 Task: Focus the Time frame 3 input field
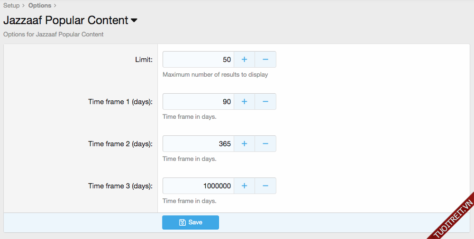(x=198, y=186)
